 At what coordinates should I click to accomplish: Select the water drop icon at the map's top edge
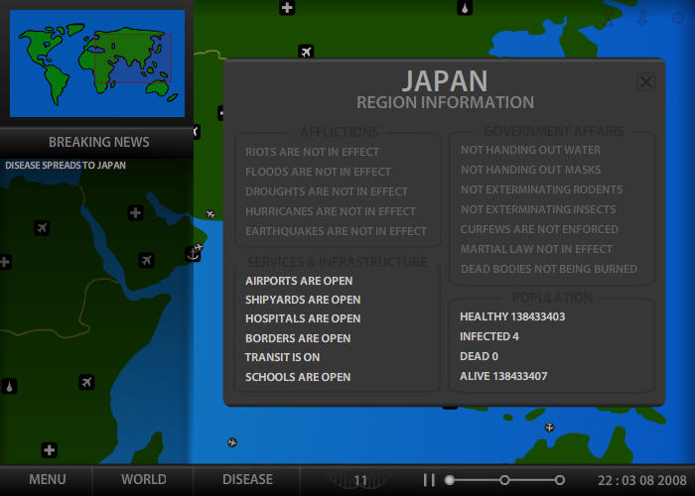click(465, 8)
